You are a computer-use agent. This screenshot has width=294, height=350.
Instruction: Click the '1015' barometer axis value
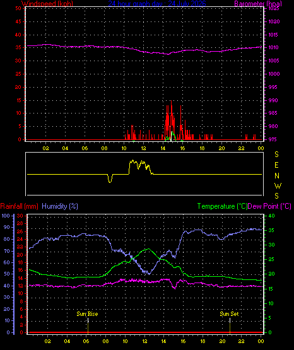point(273,35)
